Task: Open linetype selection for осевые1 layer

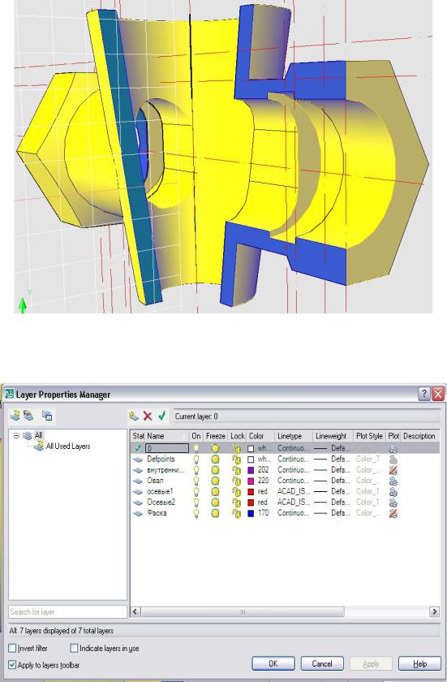Action: pyautogui.click(x=294, y=491)
